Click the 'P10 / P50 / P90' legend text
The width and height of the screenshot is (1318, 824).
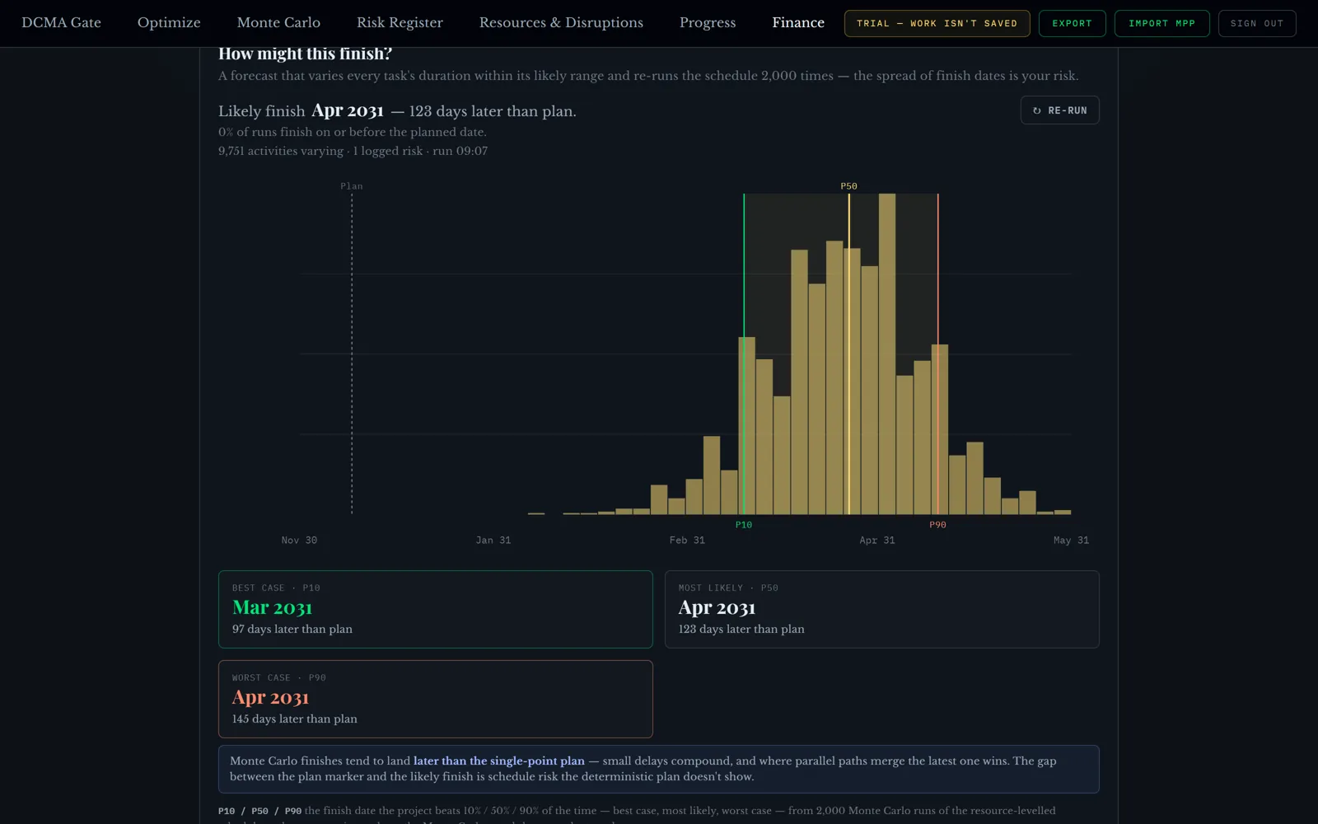[259, 811]
